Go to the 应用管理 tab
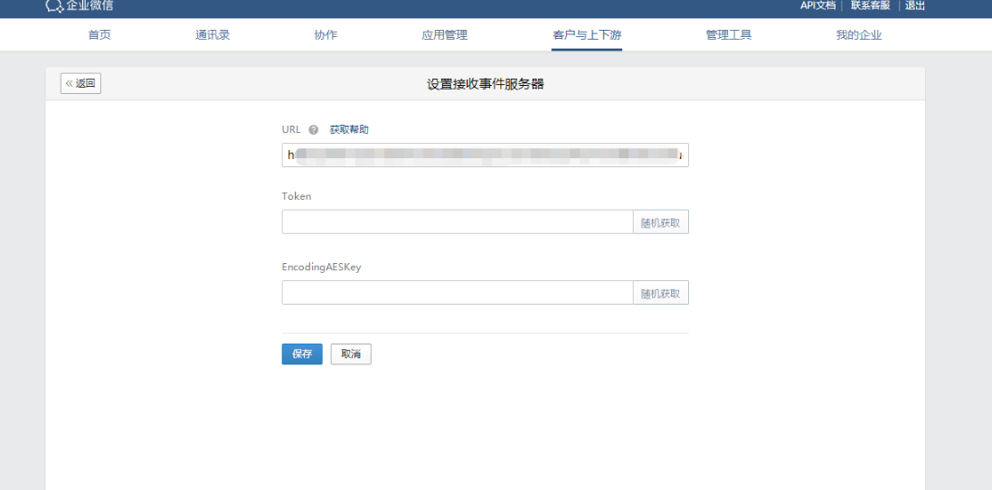The height and width of the screenshot is (490, 992). 444,35
